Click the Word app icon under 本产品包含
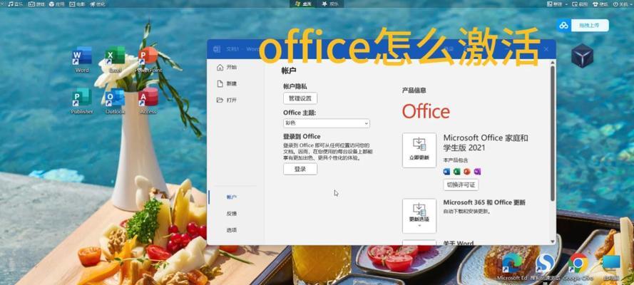Viewport: 634px width, 285px height. pos(446,172)
